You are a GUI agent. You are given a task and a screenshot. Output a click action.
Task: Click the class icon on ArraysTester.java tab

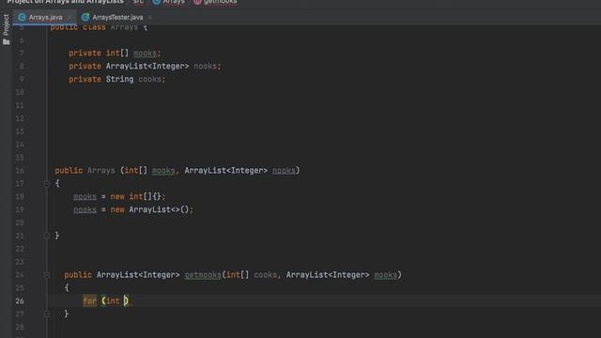pyautogui.click(x=85, y=17)
